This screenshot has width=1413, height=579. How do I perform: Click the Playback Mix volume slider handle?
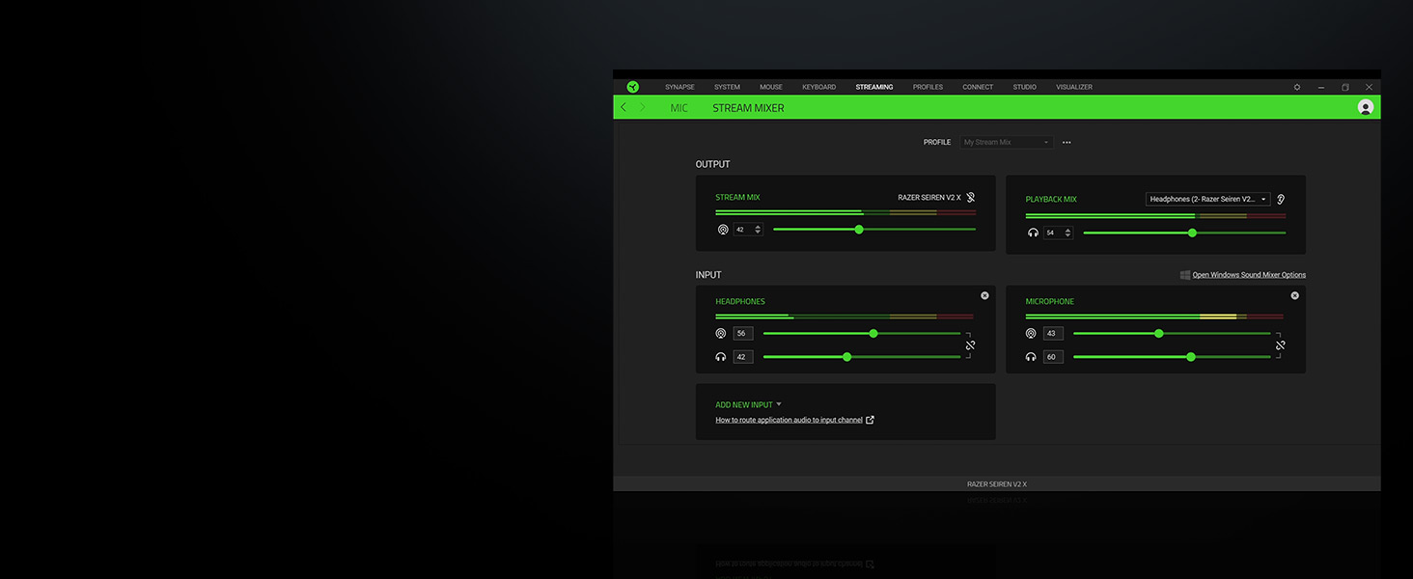pos(1192,233)
